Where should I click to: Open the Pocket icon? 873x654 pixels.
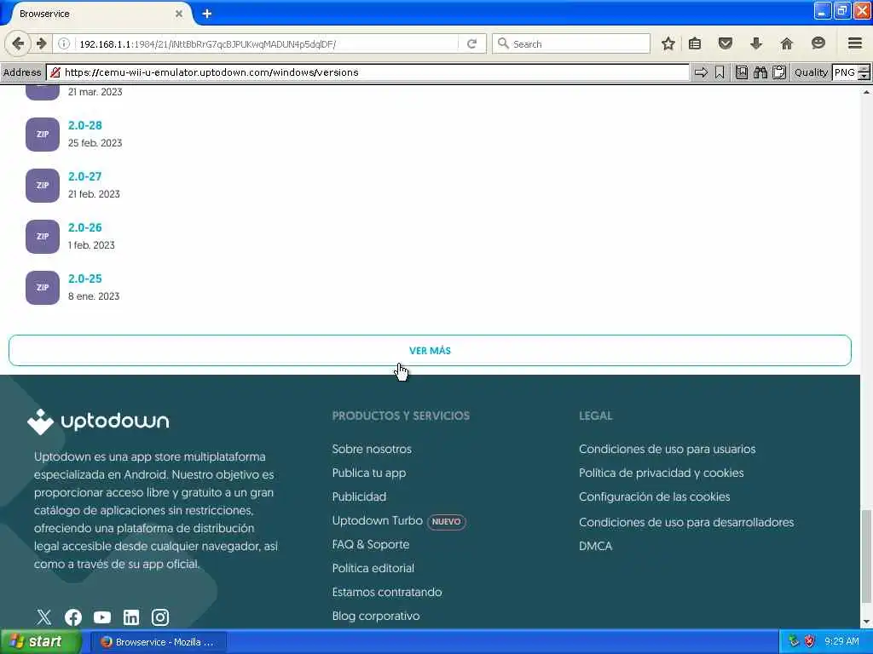[x=725, y=43]
